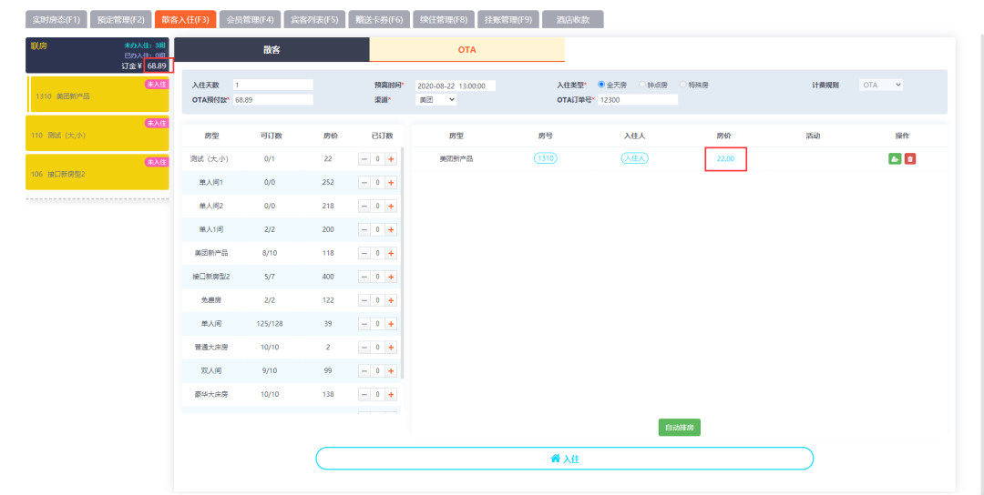Viewport: 984px width, 495px height.
Task: Click plus icon for 测试（大小） row
Action: pos(391,159)
